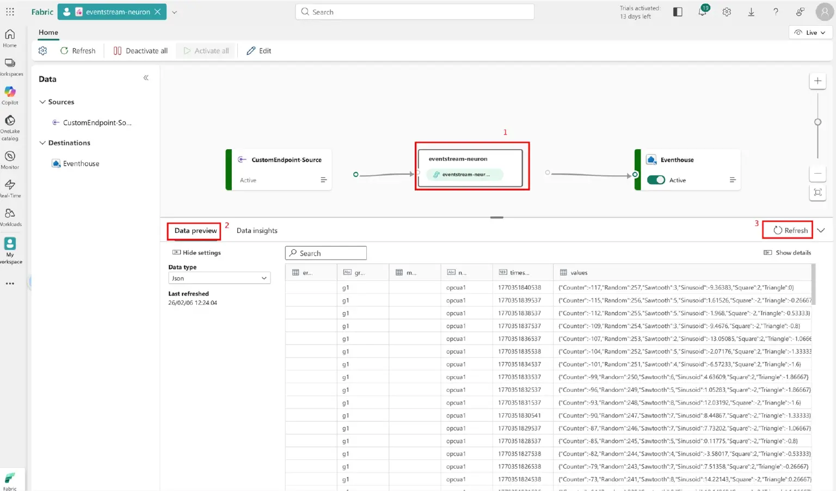Toggle Show details in the data preview
This screenshot has width=836, height=491.
[787, 253]
